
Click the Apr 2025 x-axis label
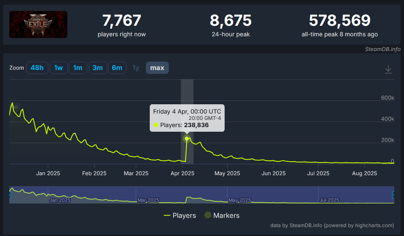coord(182,174)
